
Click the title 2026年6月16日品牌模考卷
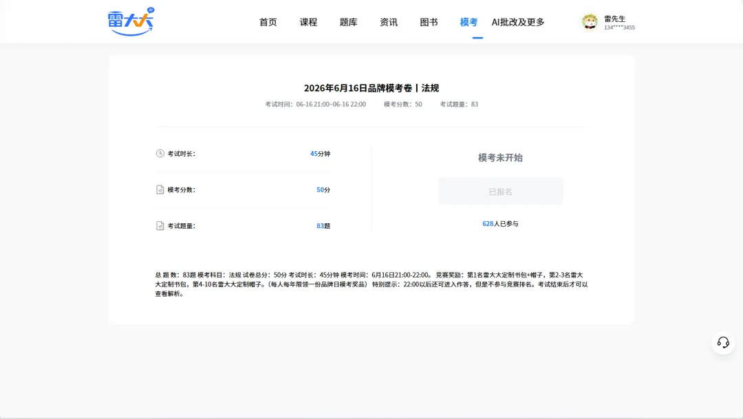[371, 88]
